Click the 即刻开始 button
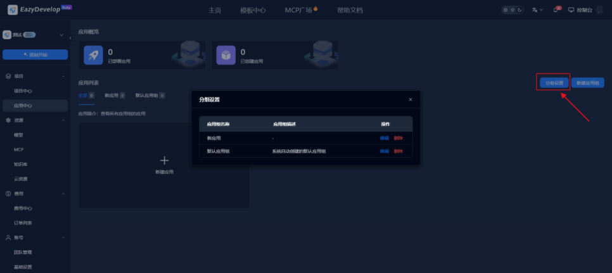 click(35, 54)
